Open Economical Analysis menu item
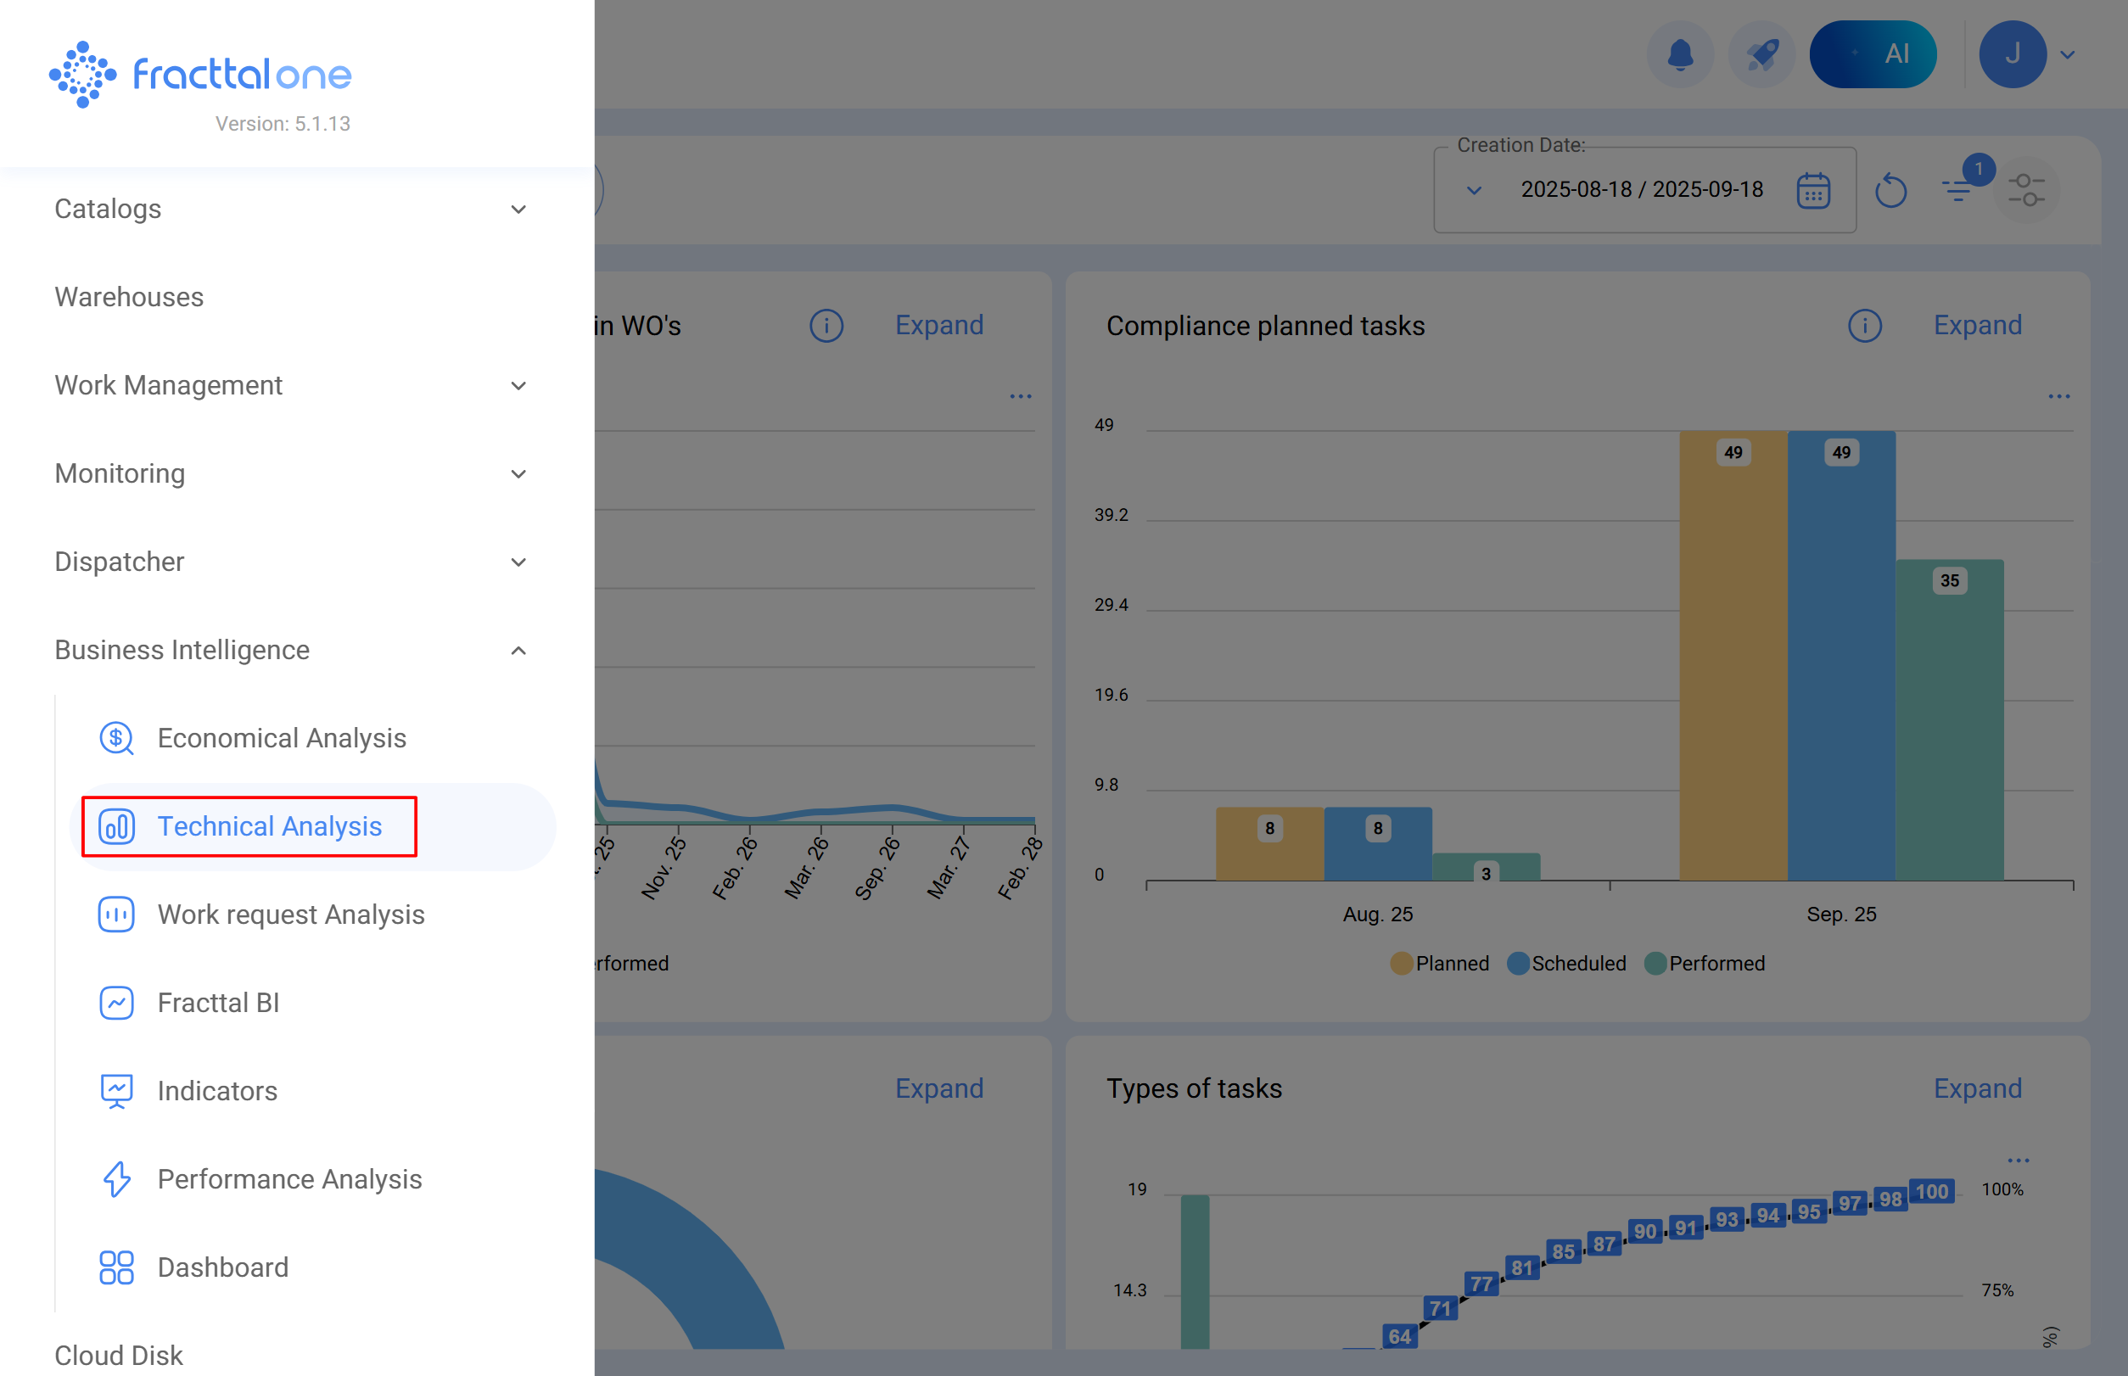This screenshot has height=1376, width=2128. 282,738
